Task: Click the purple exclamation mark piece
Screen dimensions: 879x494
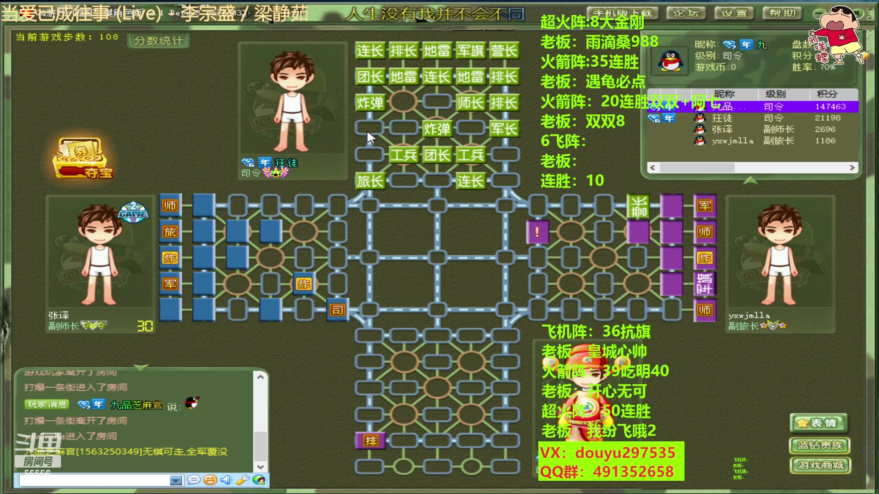Action: (x=537, y=232)
